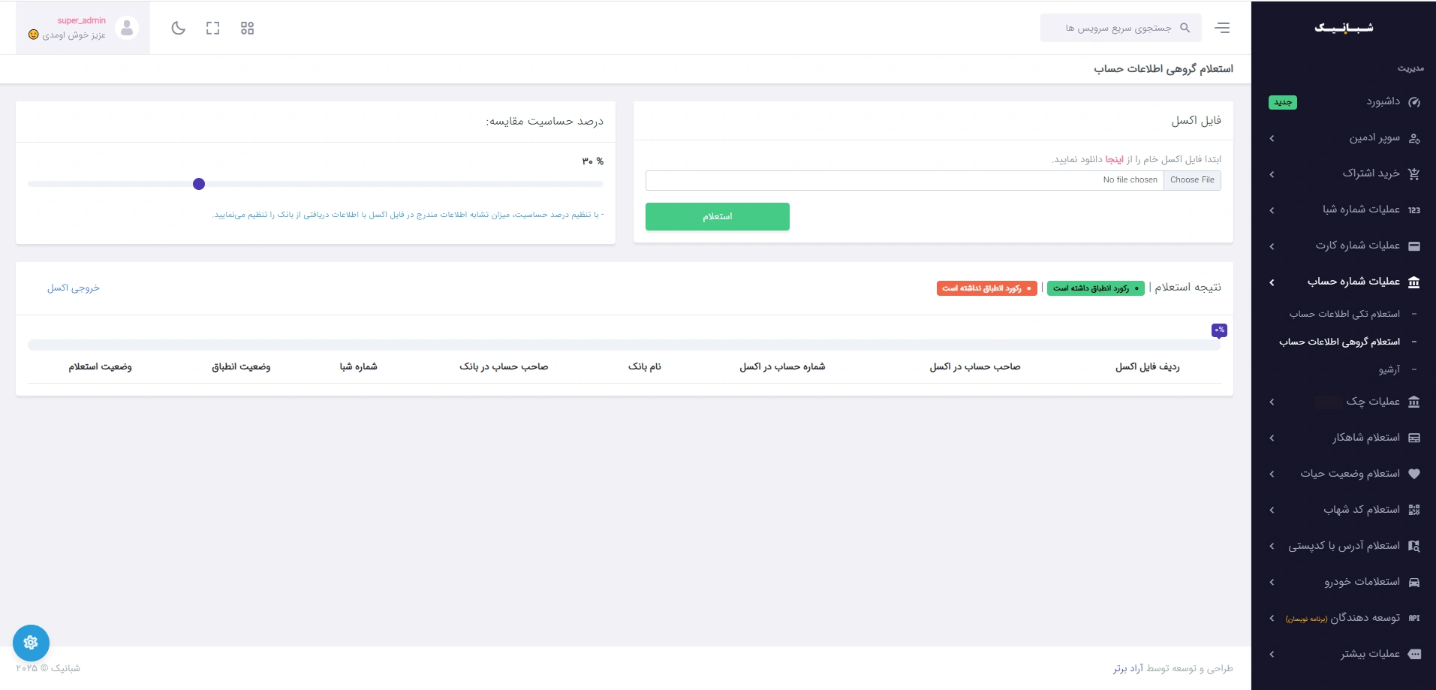Viewport: 1436px width, 690px height.
Task: Click the عملیات شماره حساب bank icon
Action: [1414, 282]
